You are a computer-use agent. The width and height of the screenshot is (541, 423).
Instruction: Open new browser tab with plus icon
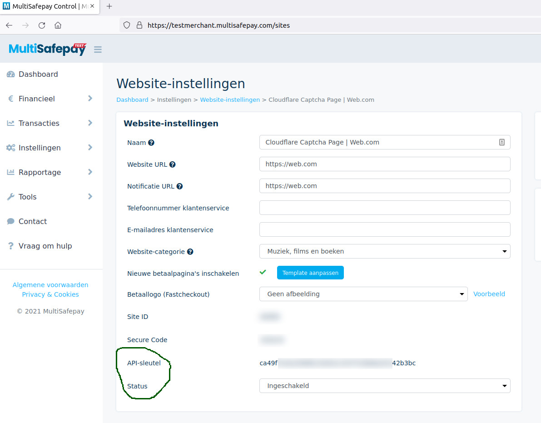tap(109, 6)
